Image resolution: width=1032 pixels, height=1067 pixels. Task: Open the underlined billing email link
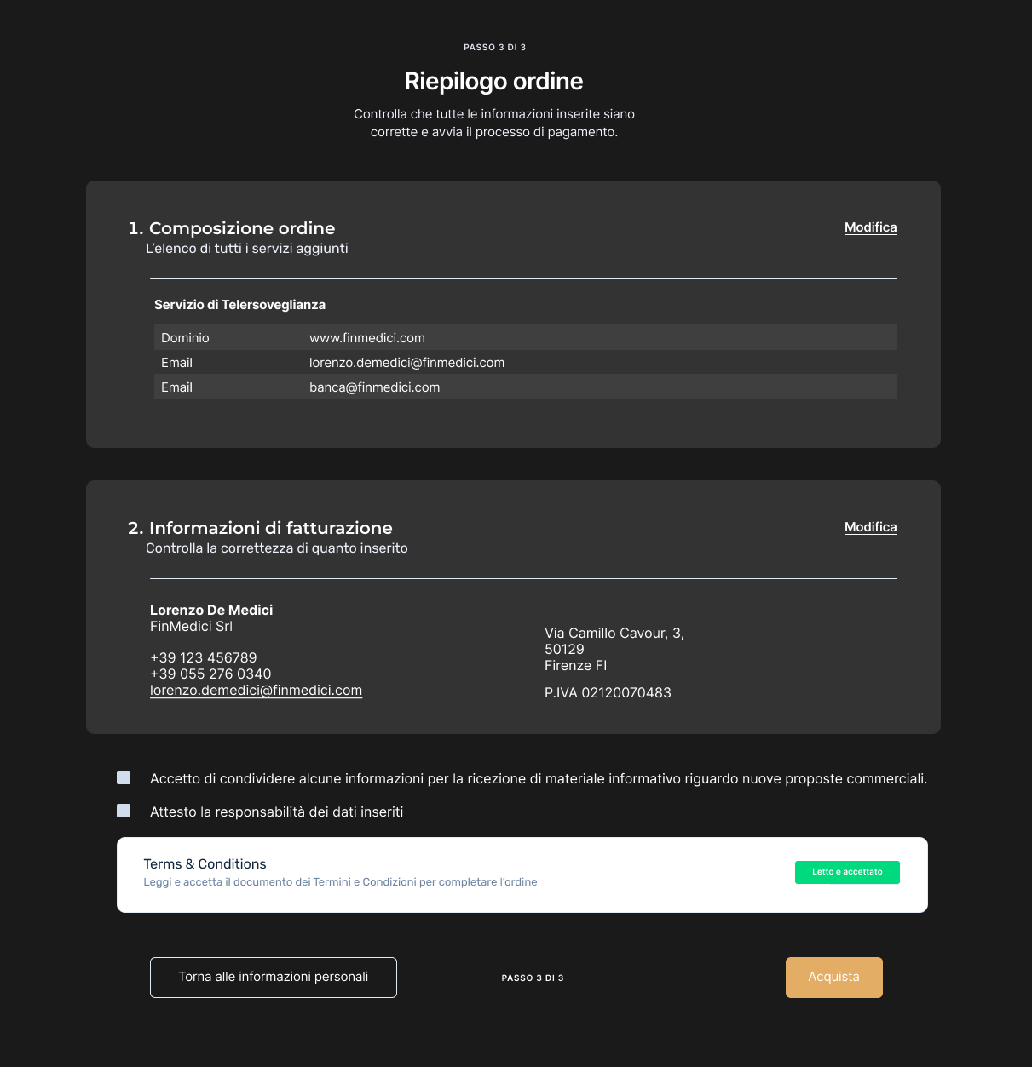tap(256, 691)
